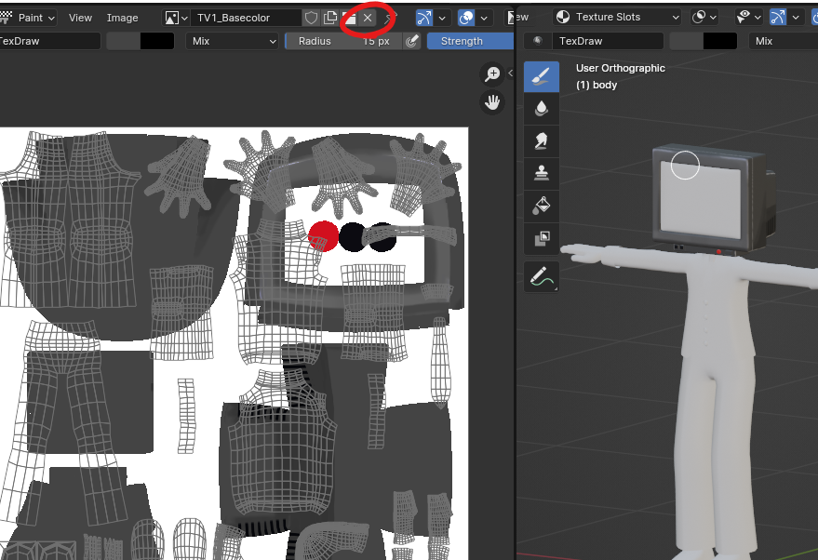
Task: Open the Image menu
Action: pos(122,18)
